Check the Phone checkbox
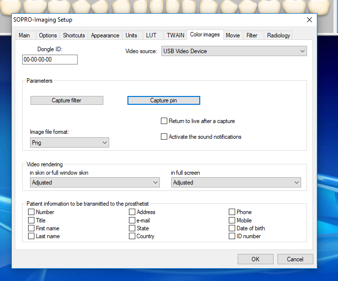 232,212
